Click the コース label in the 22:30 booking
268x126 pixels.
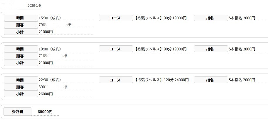pos(116,80)
